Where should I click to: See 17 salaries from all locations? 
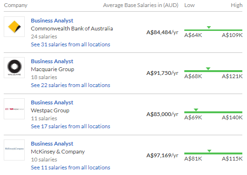pyautogui.click(x=71, y=126)
